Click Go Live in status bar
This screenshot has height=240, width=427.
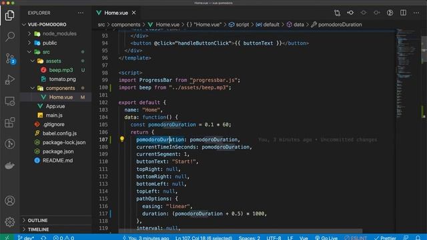pos(326,237)
